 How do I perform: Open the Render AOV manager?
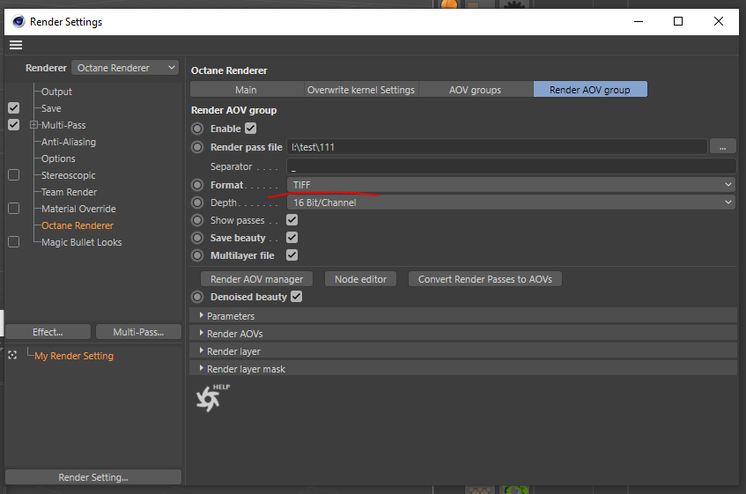(256, 279)
